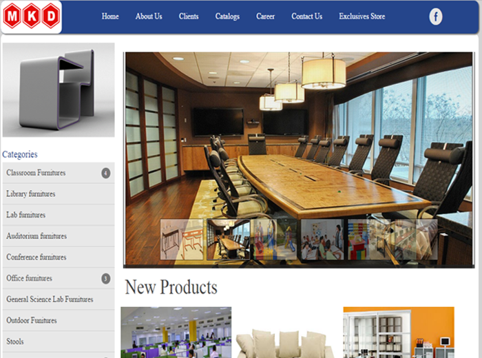Viewport: 482px width, 358px height.
Task: Open the beige sofa product image
Action: tap(286, 339)
